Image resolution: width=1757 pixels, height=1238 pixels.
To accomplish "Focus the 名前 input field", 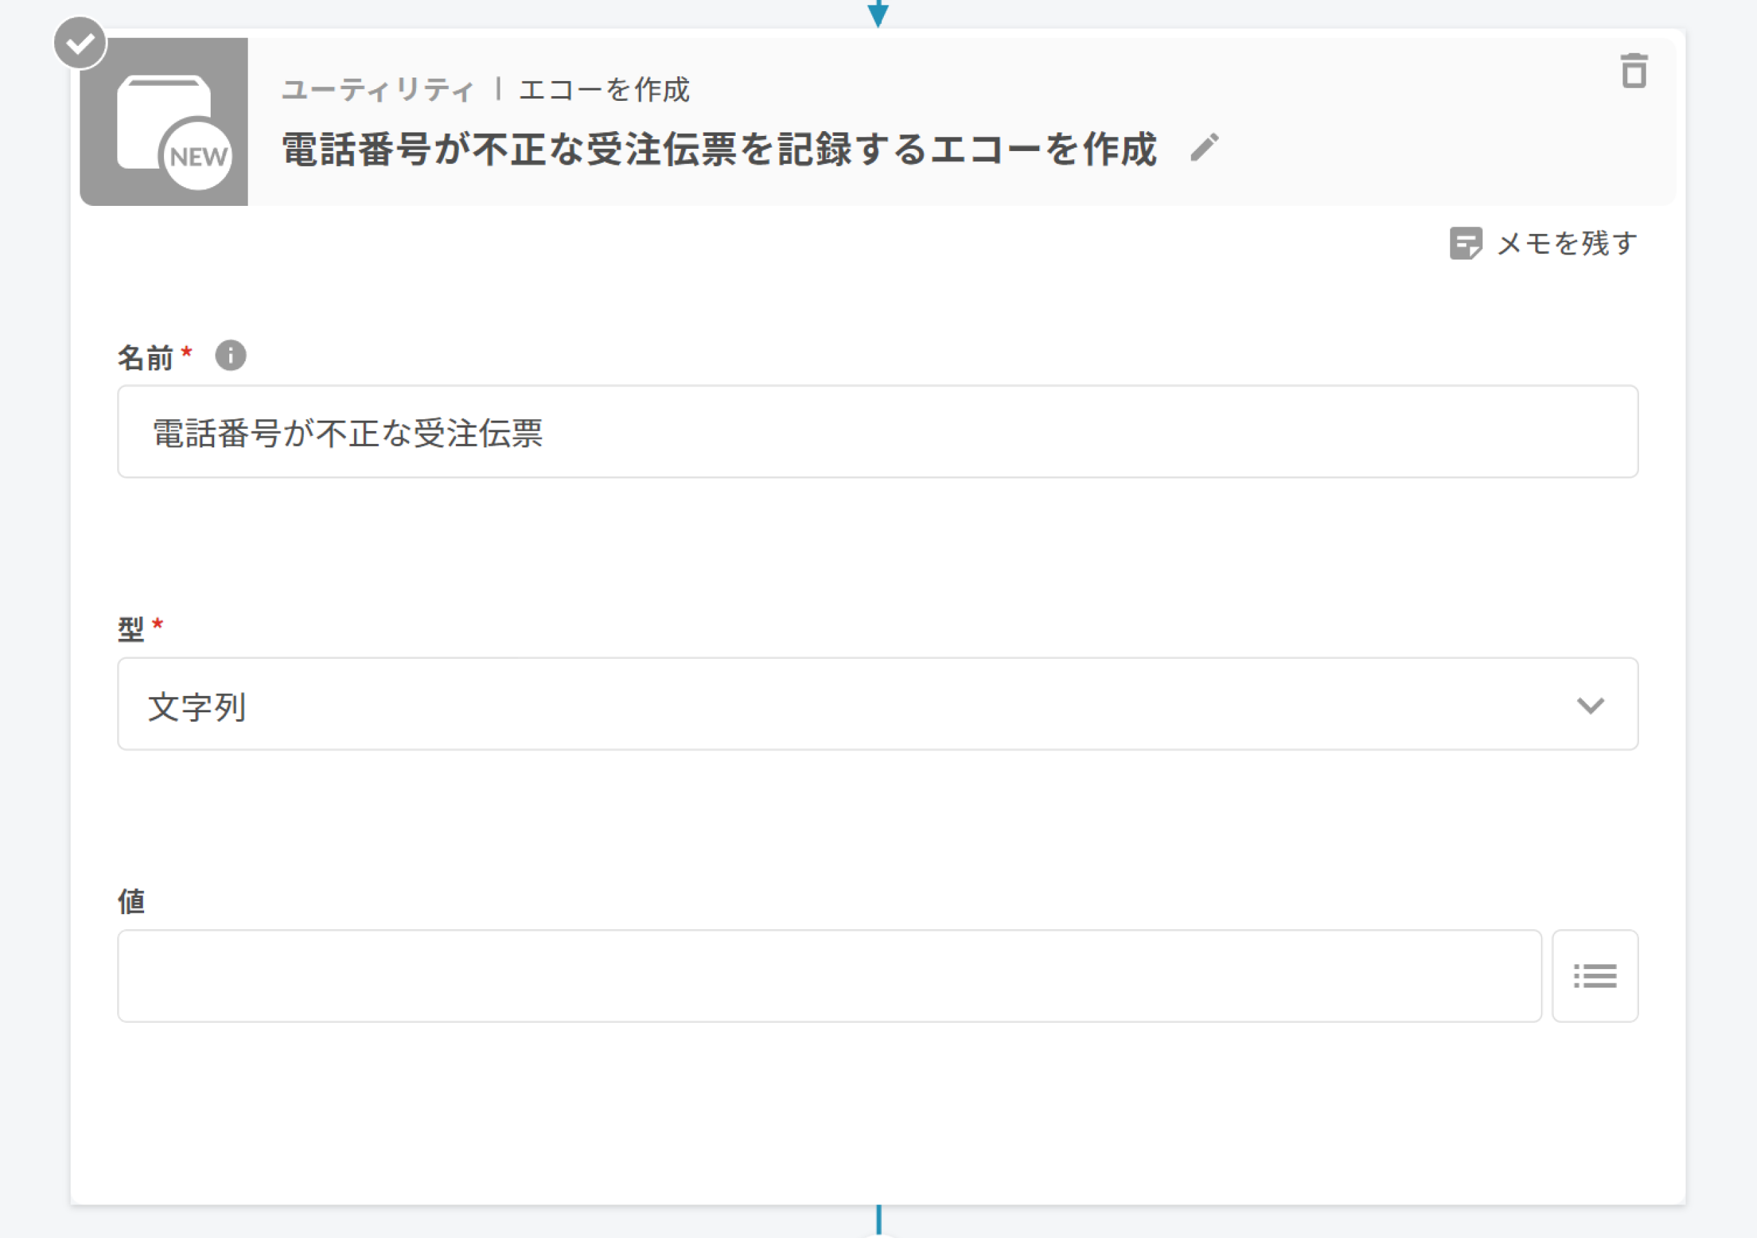I will tap(877, 432).
